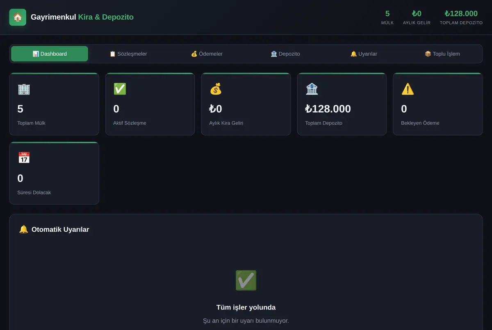492x330 pixels.
Task: Click the bell icon beside Otomatik Uyarılar
Action: point(24,229)
